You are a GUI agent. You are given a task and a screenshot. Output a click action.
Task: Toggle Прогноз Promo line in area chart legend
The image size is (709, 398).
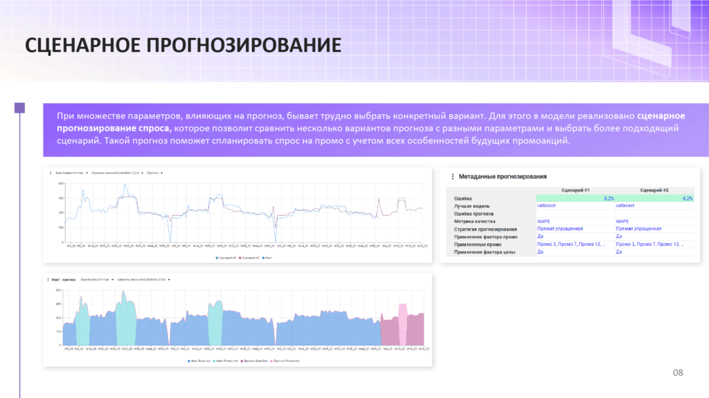(x=287, y=361)
